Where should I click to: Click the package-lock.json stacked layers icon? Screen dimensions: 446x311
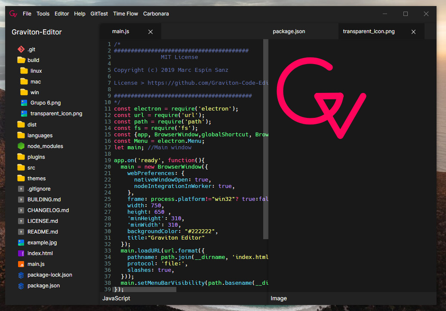pos(21,275)
